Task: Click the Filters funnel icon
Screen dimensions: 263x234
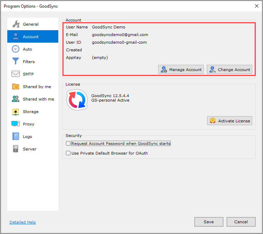Action: click(x=16, y=61)
